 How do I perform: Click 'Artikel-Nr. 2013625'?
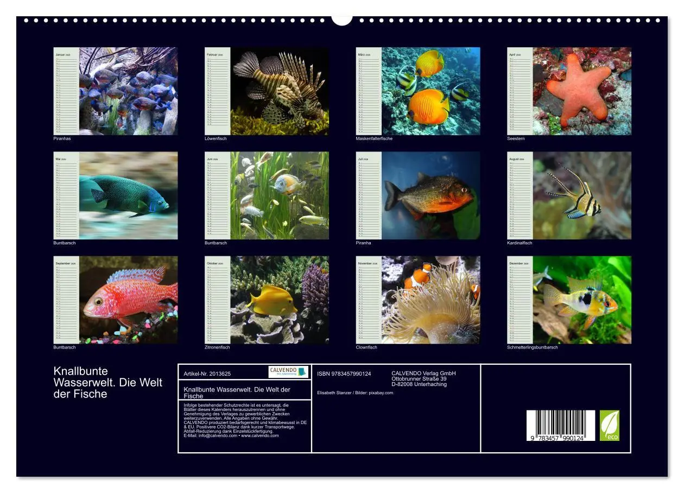coord(207,374)
